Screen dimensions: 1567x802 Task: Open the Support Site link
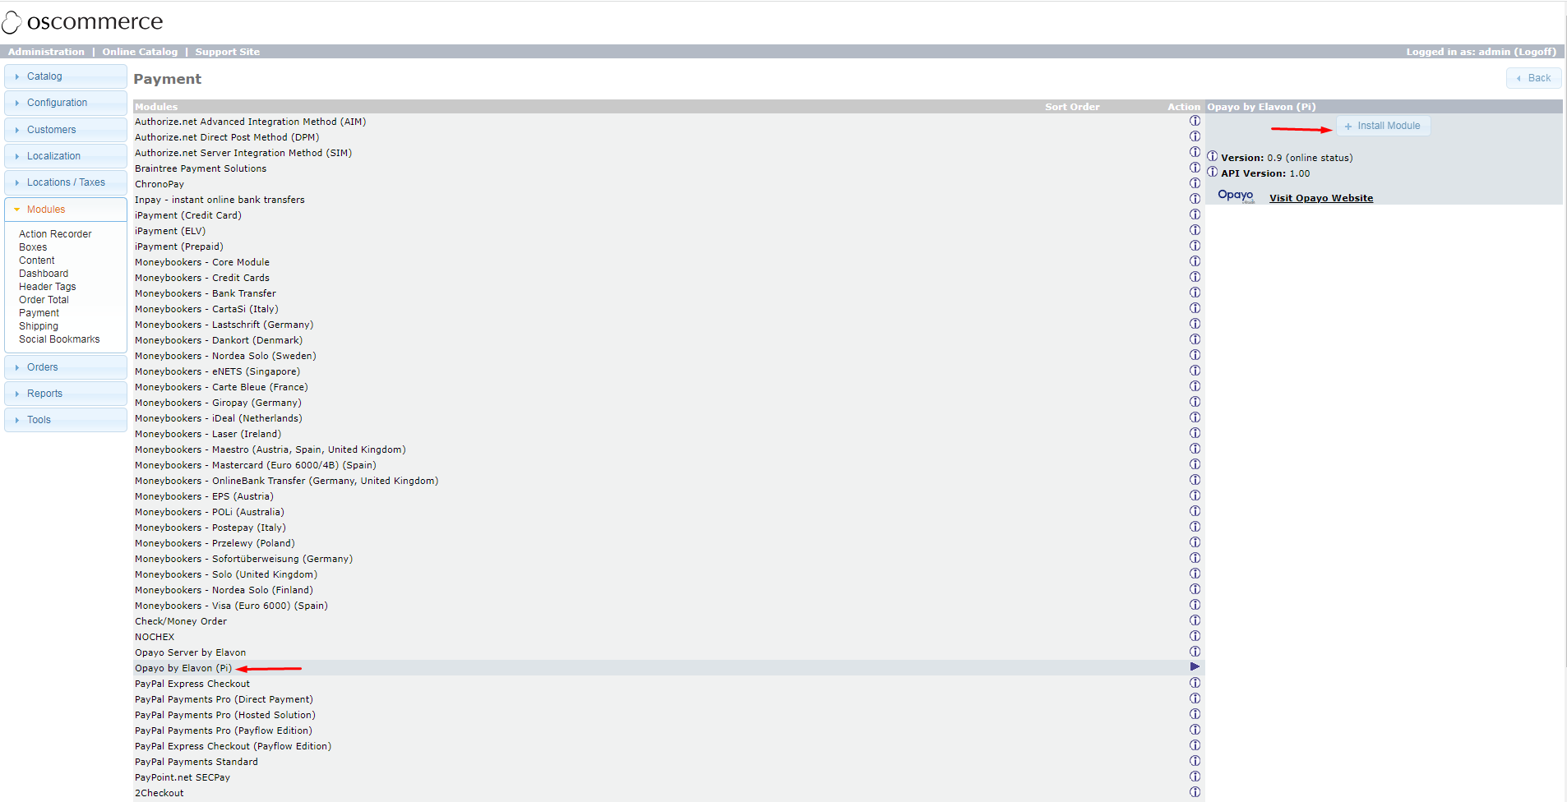tap(228, 52)
